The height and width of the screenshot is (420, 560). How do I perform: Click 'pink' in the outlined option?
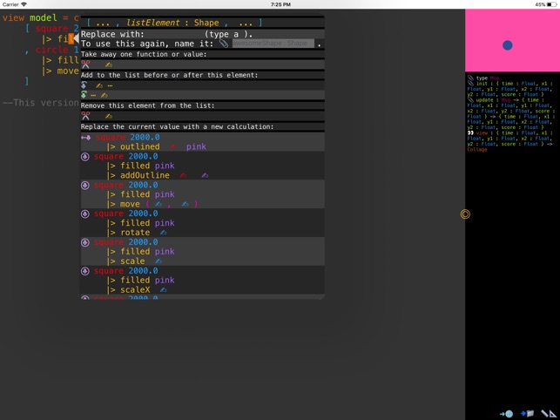(x=196, y=146)
